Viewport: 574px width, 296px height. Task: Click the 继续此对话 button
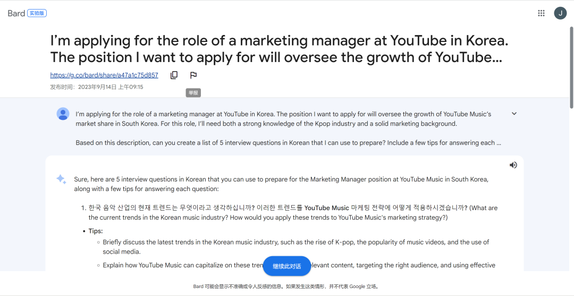pyautogui.click(x=286, y=266)
